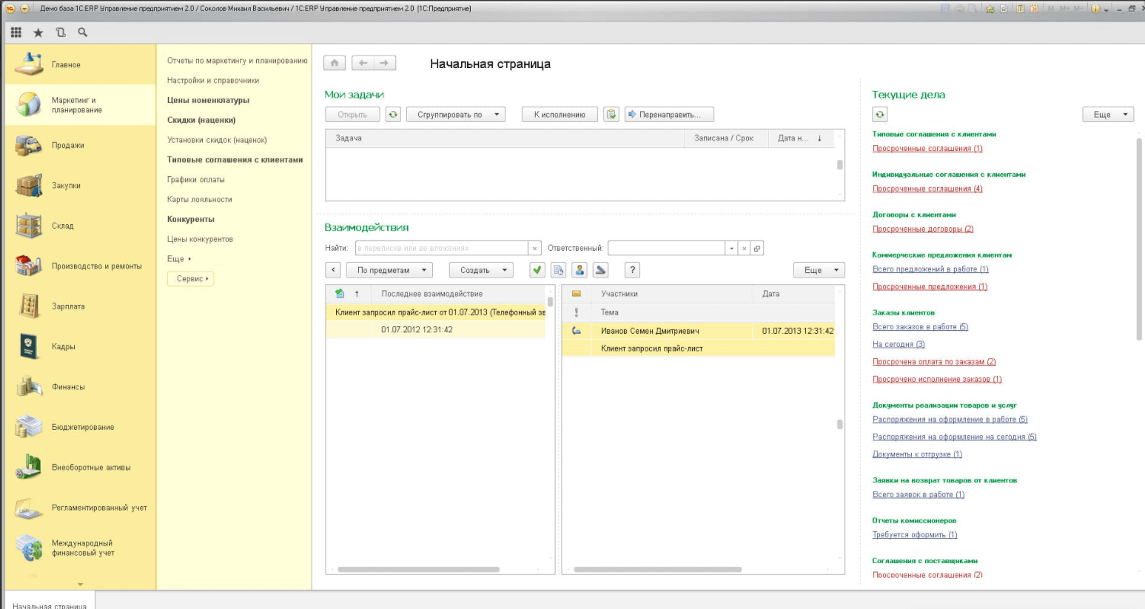Open the Создать dropdown menu
The height and width of the screenshot is (609, 1145).
(x=481, y=270)
